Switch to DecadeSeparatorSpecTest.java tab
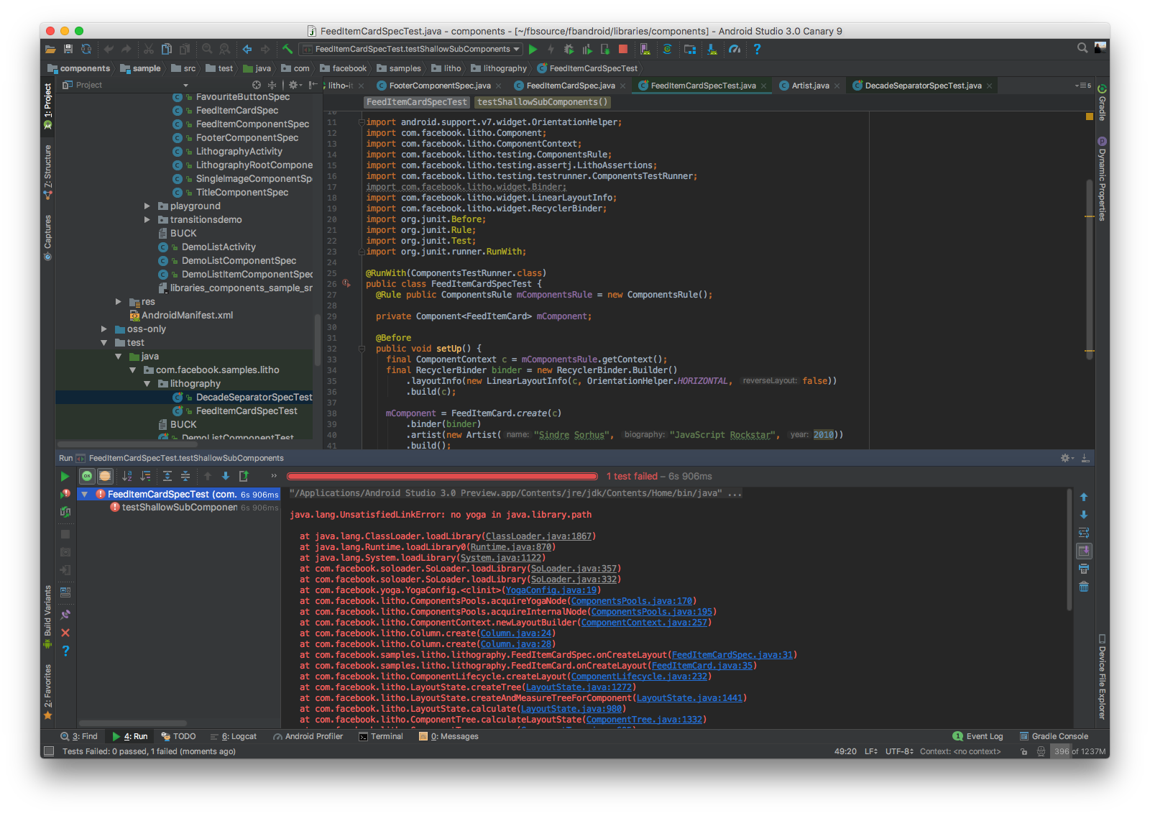The image size is (1150, 816). [x=923, y=86]
